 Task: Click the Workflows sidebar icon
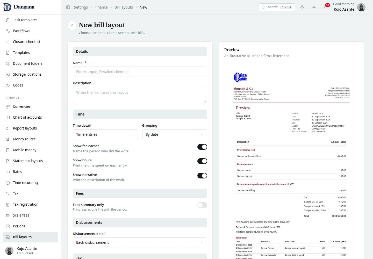(x=8, y=31)
